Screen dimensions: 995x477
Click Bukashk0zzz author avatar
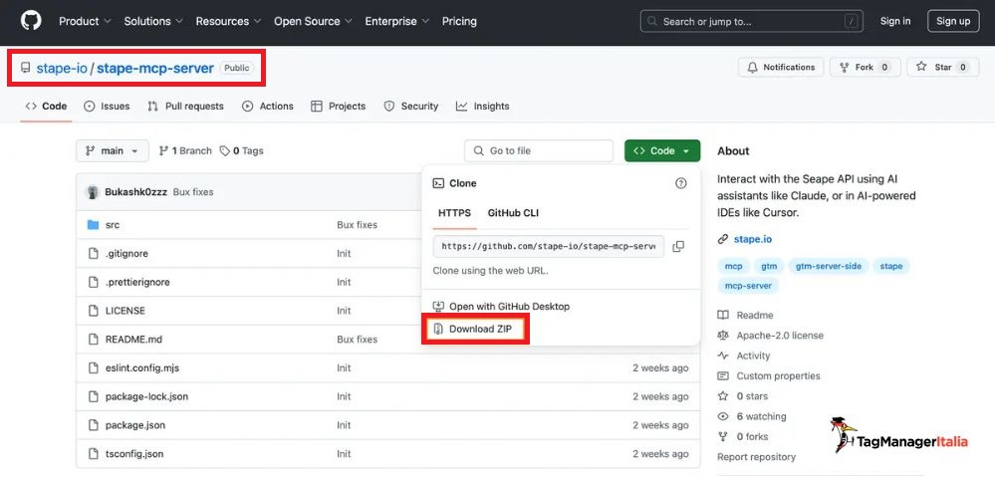coord(93,192)
